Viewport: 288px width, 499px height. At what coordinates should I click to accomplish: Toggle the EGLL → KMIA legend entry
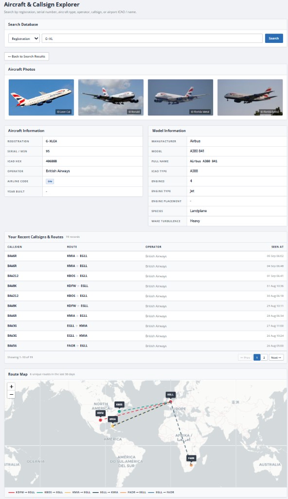point(106,492)
